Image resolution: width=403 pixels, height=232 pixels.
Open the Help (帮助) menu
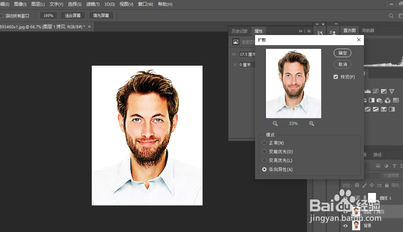(165, 4)
